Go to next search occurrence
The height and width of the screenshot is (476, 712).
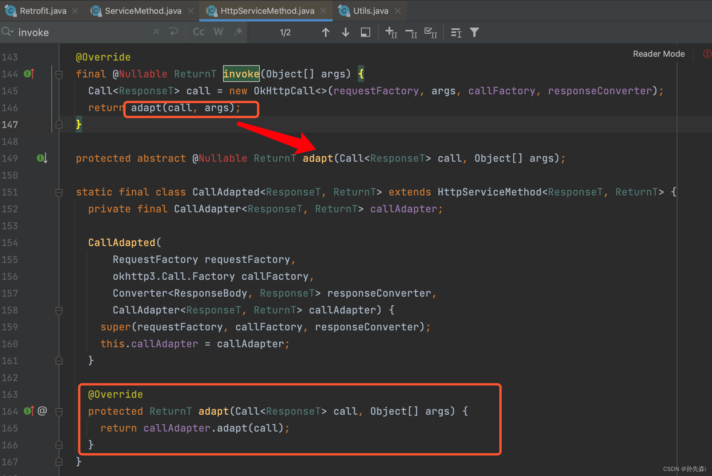(346, 32)
